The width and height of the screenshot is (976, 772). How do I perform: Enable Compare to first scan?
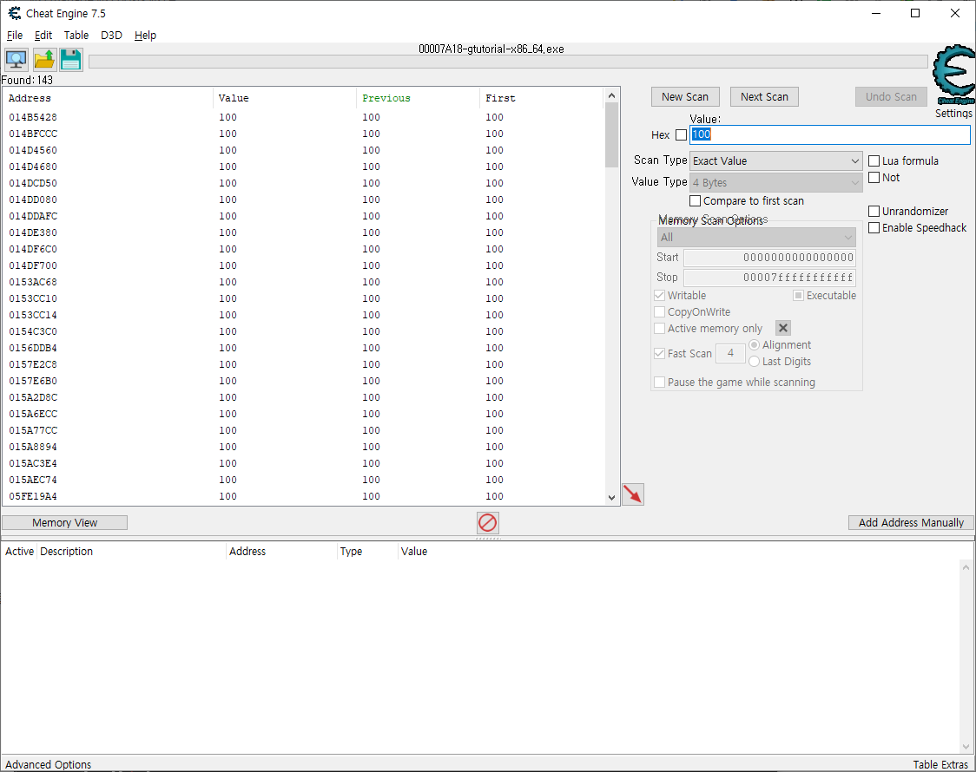tap(696, 200)
